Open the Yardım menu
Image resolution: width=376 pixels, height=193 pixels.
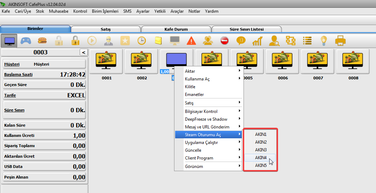click(212, 11)
